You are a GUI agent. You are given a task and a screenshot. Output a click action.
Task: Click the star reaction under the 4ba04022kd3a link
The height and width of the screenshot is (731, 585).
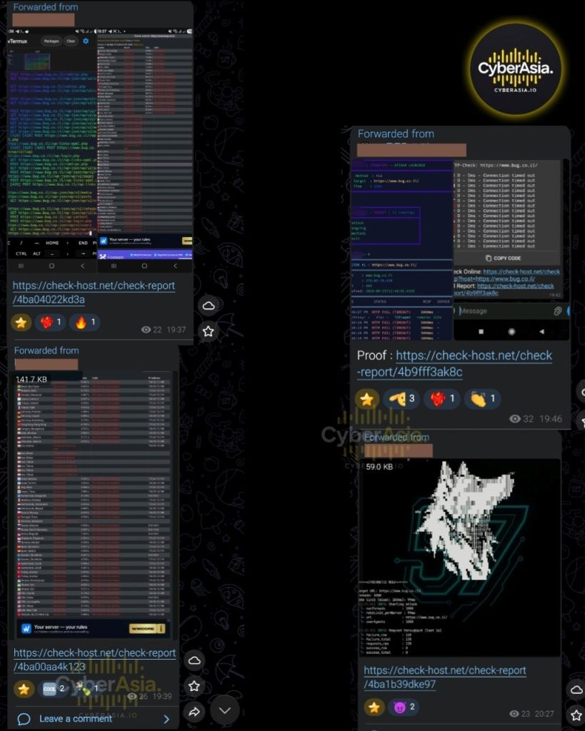[21, 322]
